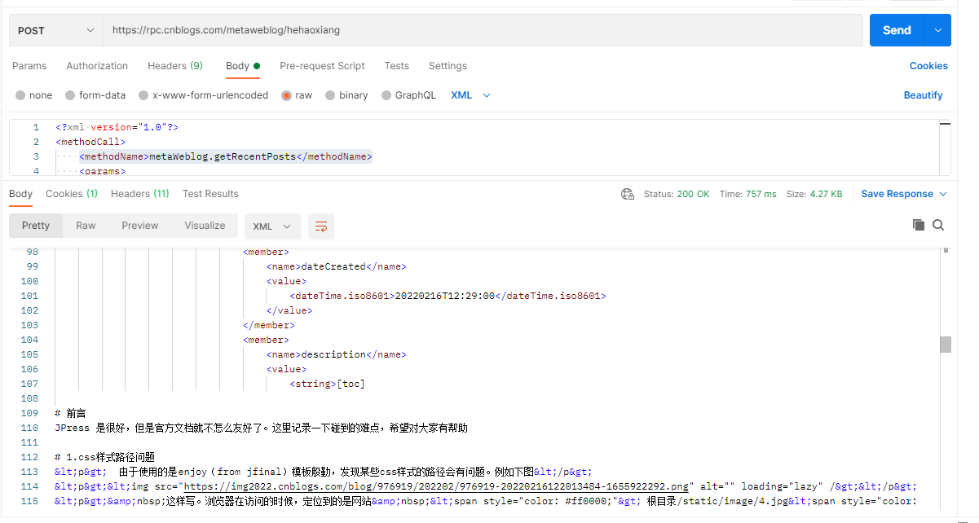Expand the Save Response dropdown chevron
This screenshot has height=523, width=979.
pos(943,194)
